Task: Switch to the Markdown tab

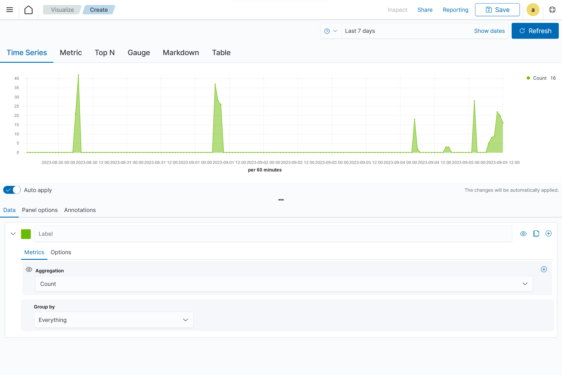Action: coord(181,52)
